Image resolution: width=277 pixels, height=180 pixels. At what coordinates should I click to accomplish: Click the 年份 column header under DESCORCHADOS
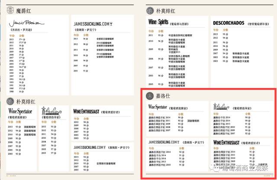(216, 30)
